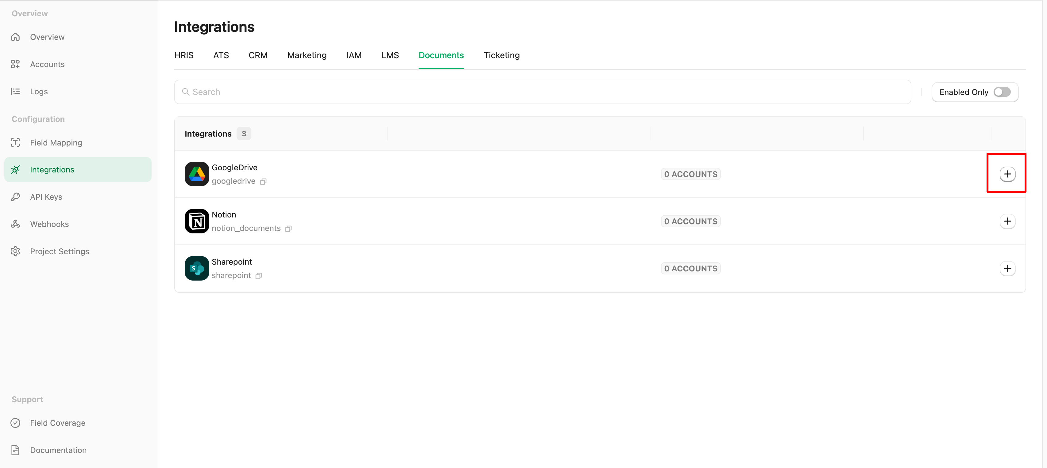
Task: Switch to the HRIS tab
Action: [x=184, y=55]
